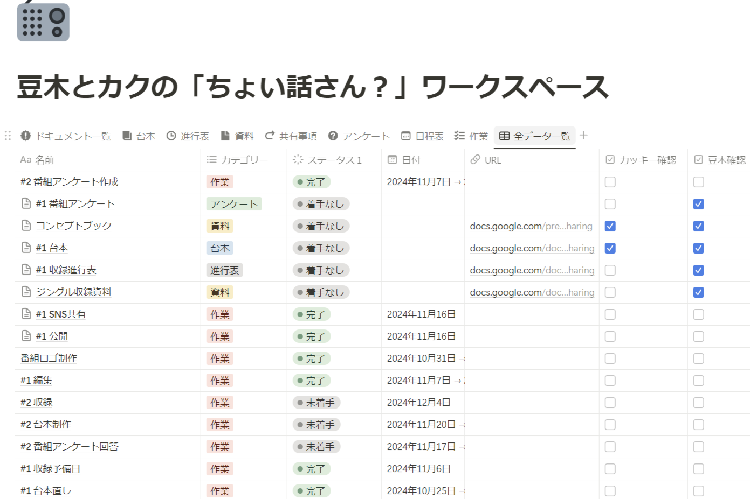Click the table icon on 全データ一覧 view

coord(504,136)
